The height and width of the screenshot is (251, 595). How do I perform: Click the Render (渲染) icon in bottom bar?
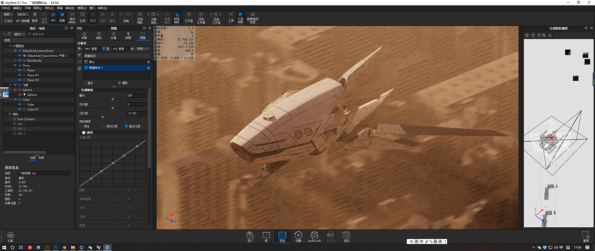(346, 237)
